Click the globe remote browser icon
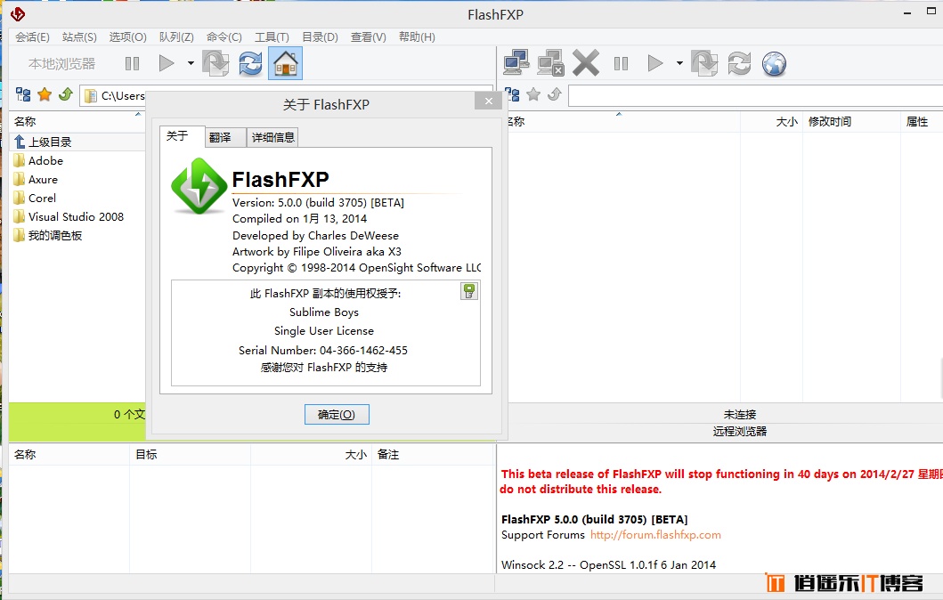943x600 pixels. 774,63
